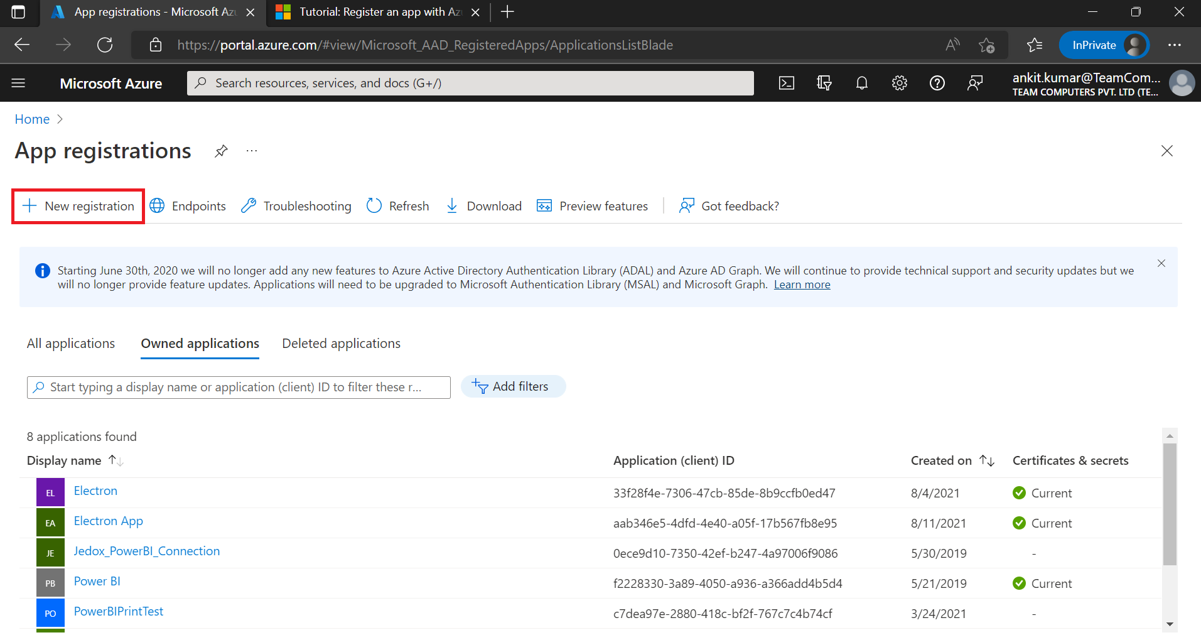Open Cloud Shell from the top bar

(786, 83)
